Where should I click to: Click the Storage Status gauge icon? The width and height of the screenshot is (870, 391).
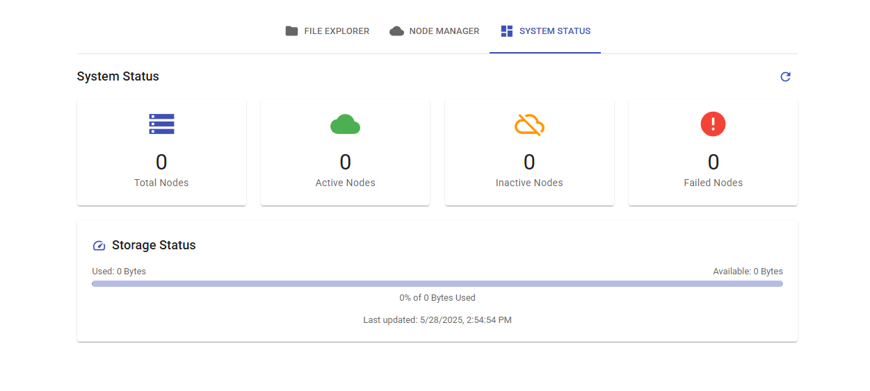(99, 245)
